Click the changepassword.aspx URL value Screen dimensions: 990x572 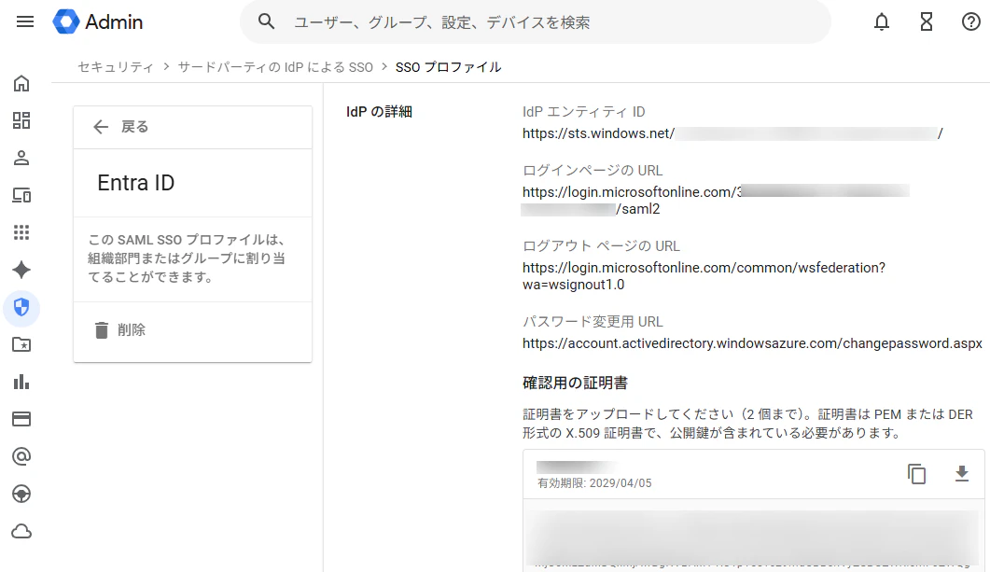pos(752,343)
